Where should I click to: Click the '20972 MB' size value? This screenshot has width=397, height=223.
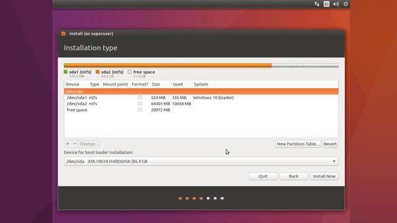pyautogui.click(x=161, y=110)
